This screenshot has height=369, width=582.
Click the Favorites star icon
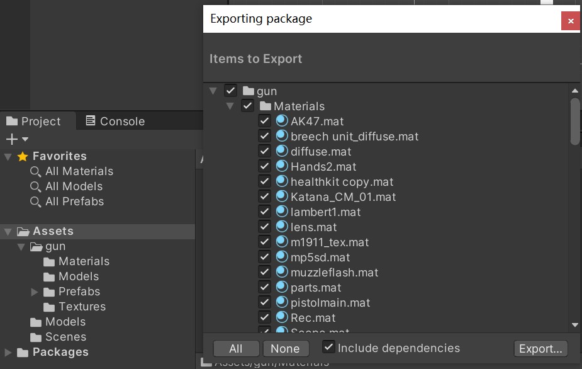tap(23, 156)
